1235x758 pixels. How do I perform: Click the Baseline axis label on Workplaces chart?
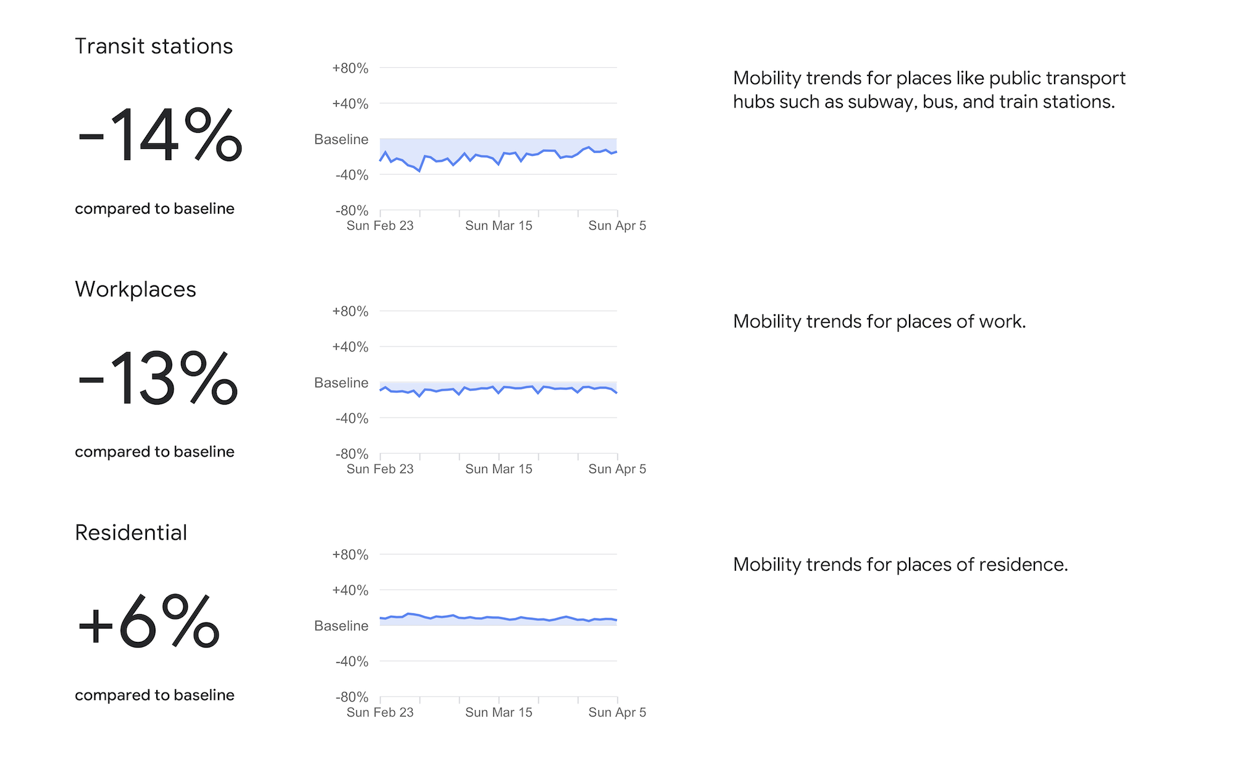[341, 382]
